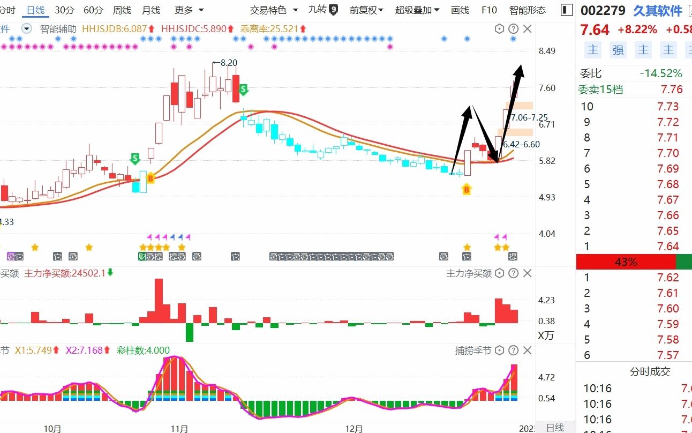Click the 分时成交 section header
Image resolution: width=692 pixels, height=433 pixels.
click(x=650, y=371)
